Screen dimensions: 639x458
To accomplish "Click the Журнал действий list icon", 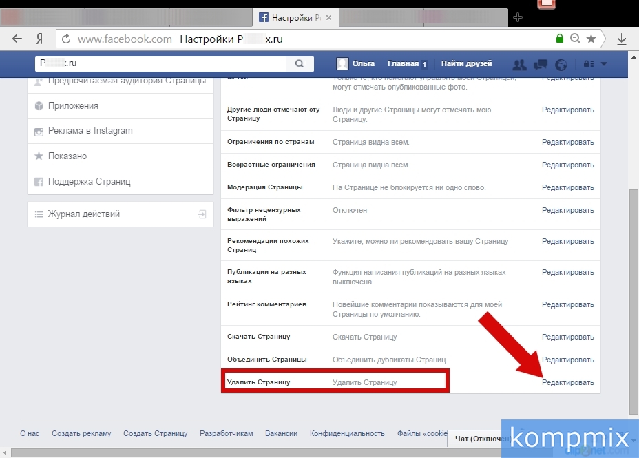I will coord(39,214).
